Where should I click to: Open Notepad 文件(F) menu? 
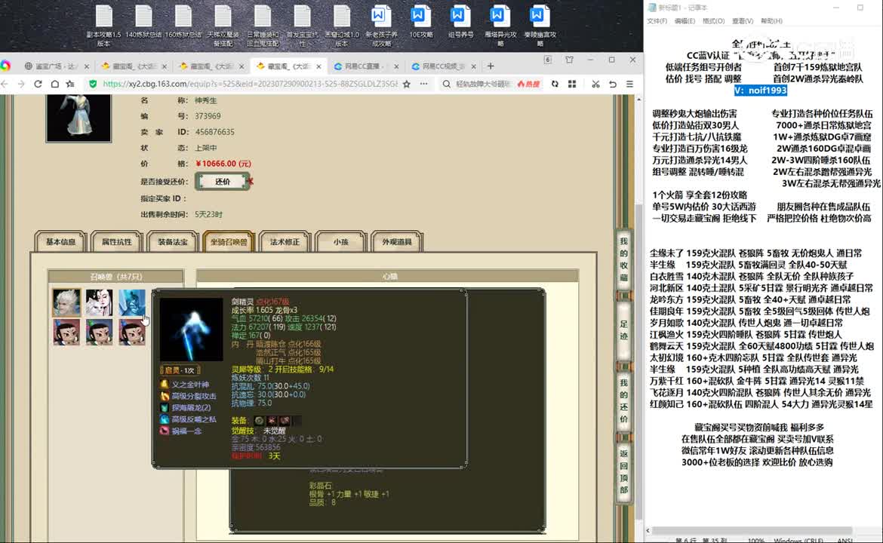click(x=657, y=21)
